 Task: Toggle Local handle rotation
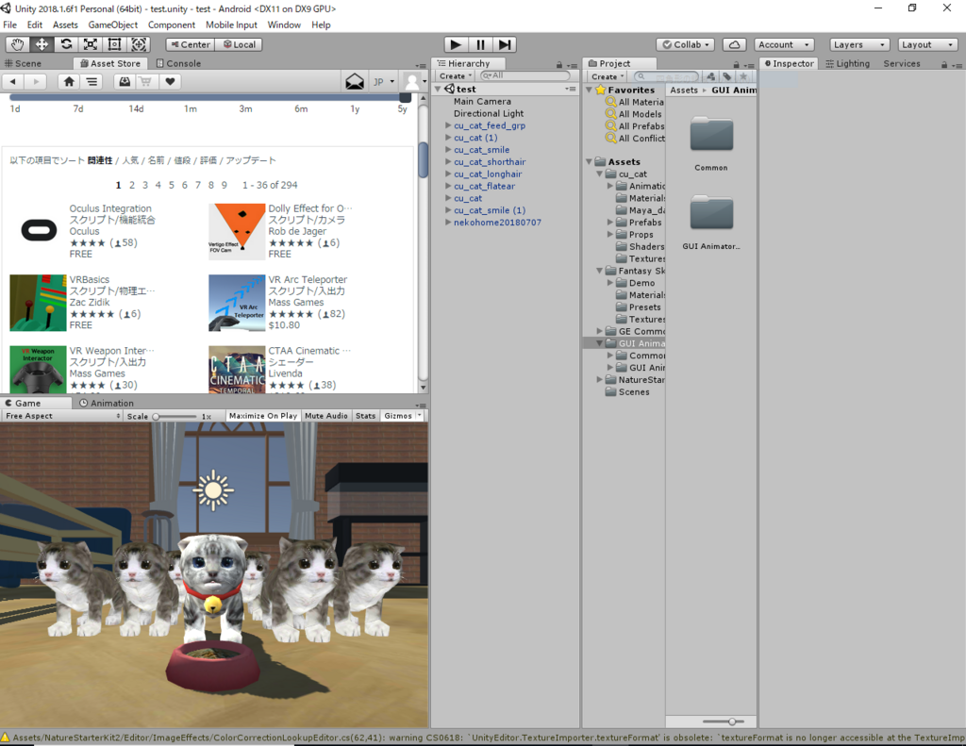(239, 44)
